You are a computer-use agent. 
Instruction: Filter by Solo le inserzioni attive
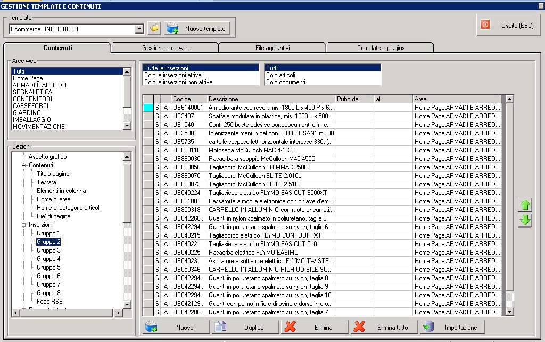pos(201,75)
